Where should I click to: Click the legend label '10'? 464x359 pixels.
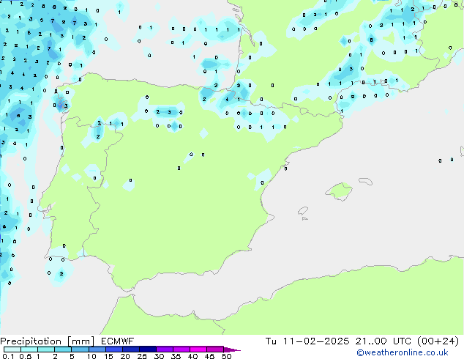click(x=91, y=356)
